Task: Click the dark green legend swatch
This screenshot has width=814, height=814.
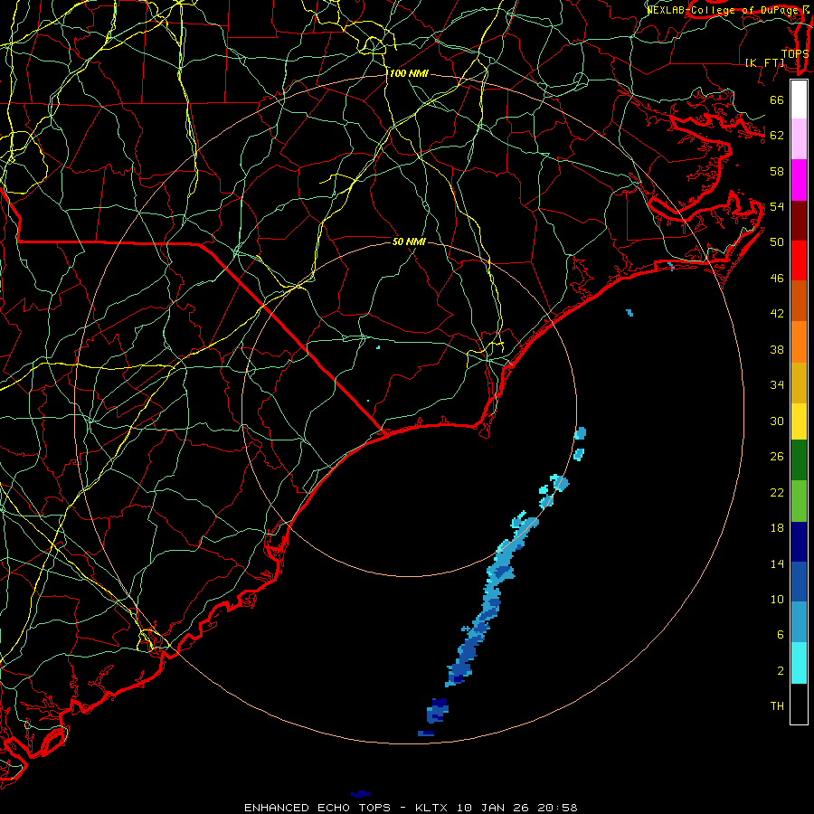Action: tap(799, 460)
